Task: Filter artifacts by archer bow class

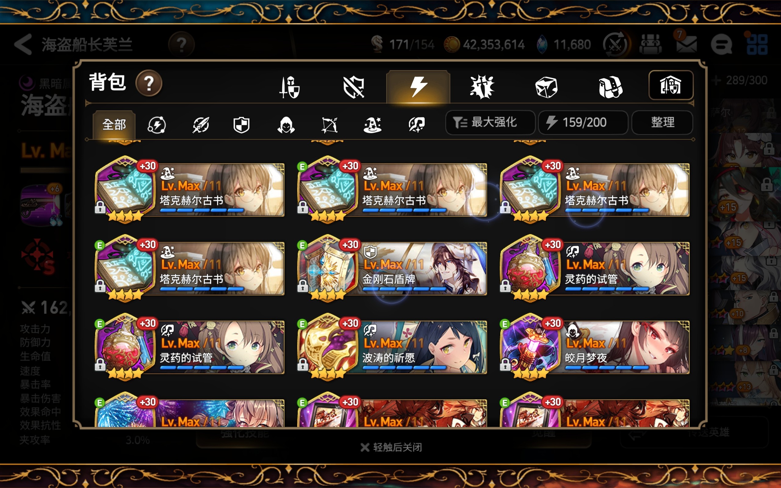Action: tap(329, 125)
